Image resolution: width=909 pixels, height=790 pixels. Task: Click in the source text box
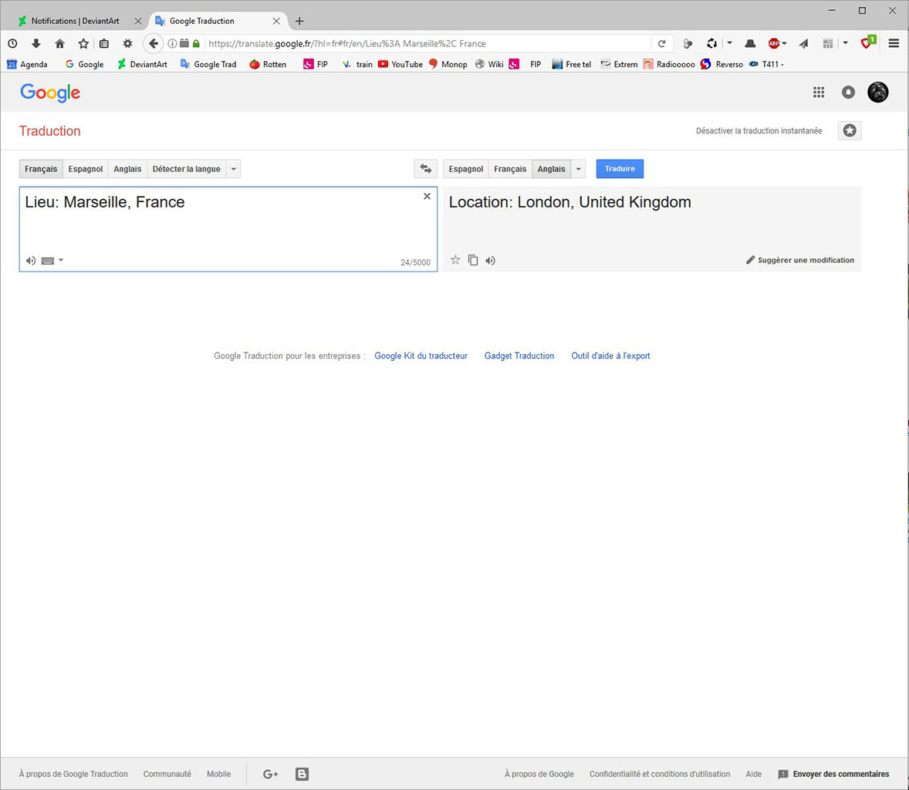(x=228, y=229)
